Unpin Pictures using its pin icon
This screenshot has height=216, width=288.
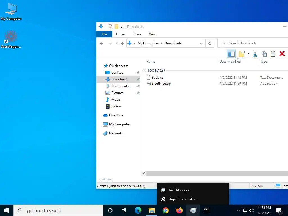(x=138, y=93)
